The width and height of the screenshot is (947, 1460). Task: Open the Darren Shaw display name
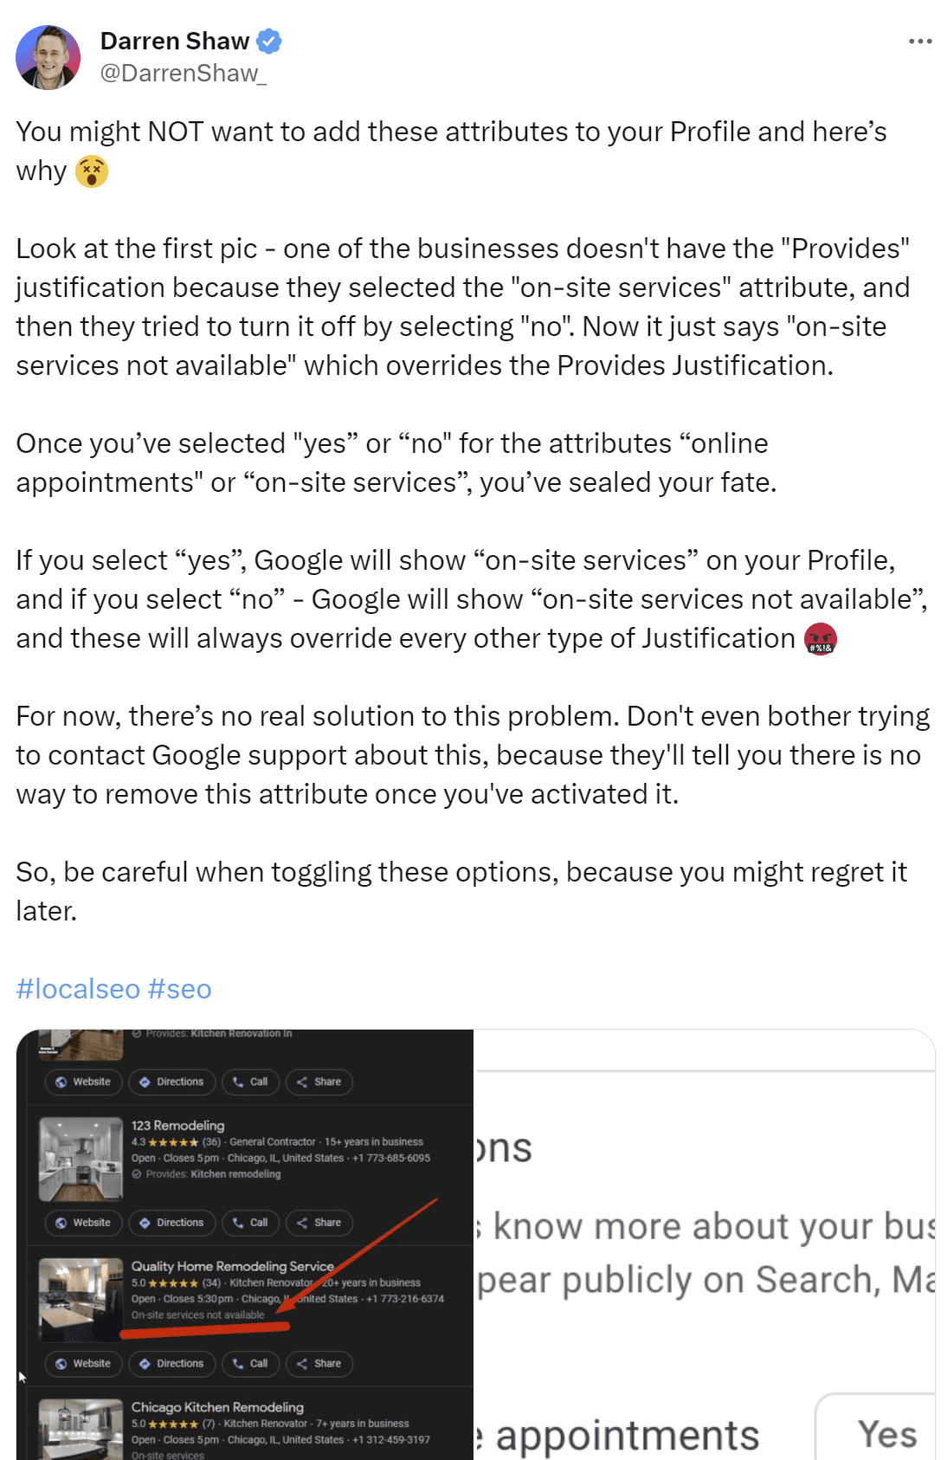coord(175,41)
